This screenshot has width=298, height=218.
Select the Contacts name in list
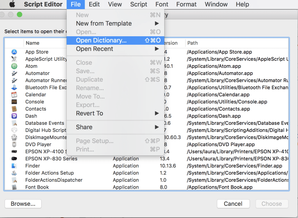point(36,109)
